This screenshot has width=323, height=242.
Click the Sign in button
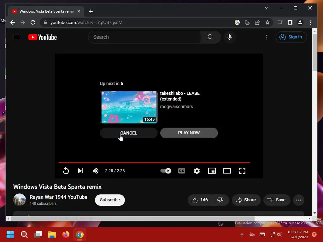[x=291, y=37]
